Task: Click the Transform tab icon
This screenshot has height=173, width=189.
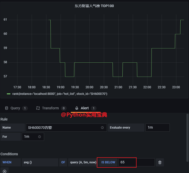Action: (38, 108)
